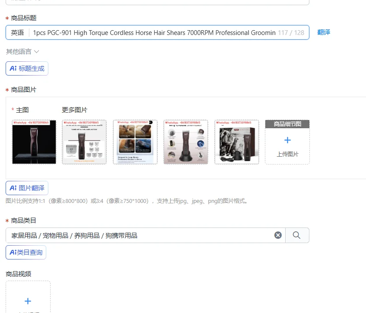Click the 翻译 link beside the title

[x=324, y=32]
